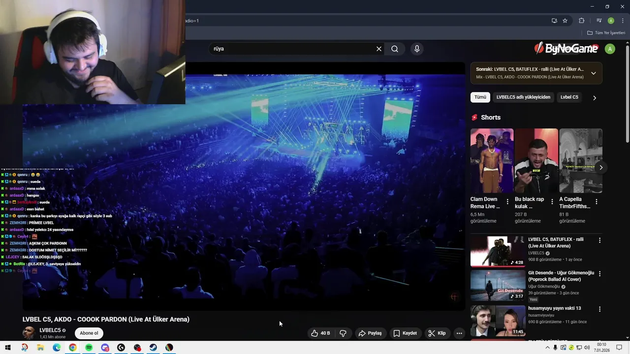Image resolution: width=630 pixels, height=354 pixels.
Task: Open 'Git Desende - Uğur Gökmenoğlu' video title
Action: coord(561,276)
